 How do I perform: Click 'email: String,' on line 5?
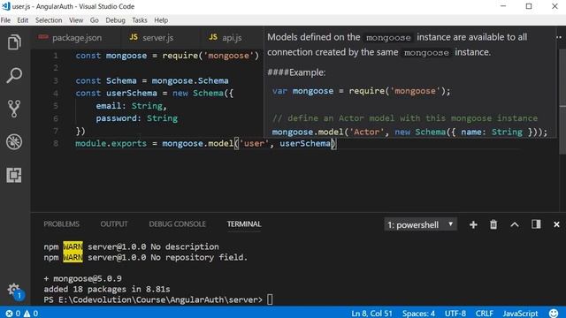(x=131, y=106)
